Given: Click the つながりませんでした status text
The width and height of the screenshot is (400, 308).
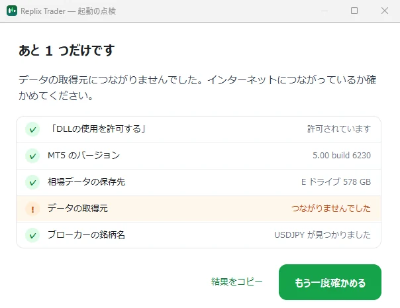Looking at the screenshot, I should (331, 209).
